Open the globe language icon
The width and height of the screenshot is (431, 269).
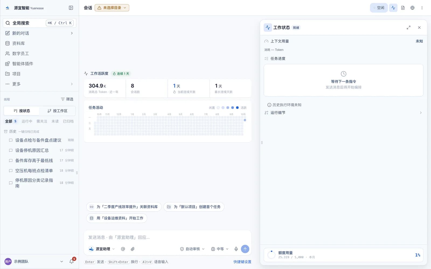(x=412, y=8)
